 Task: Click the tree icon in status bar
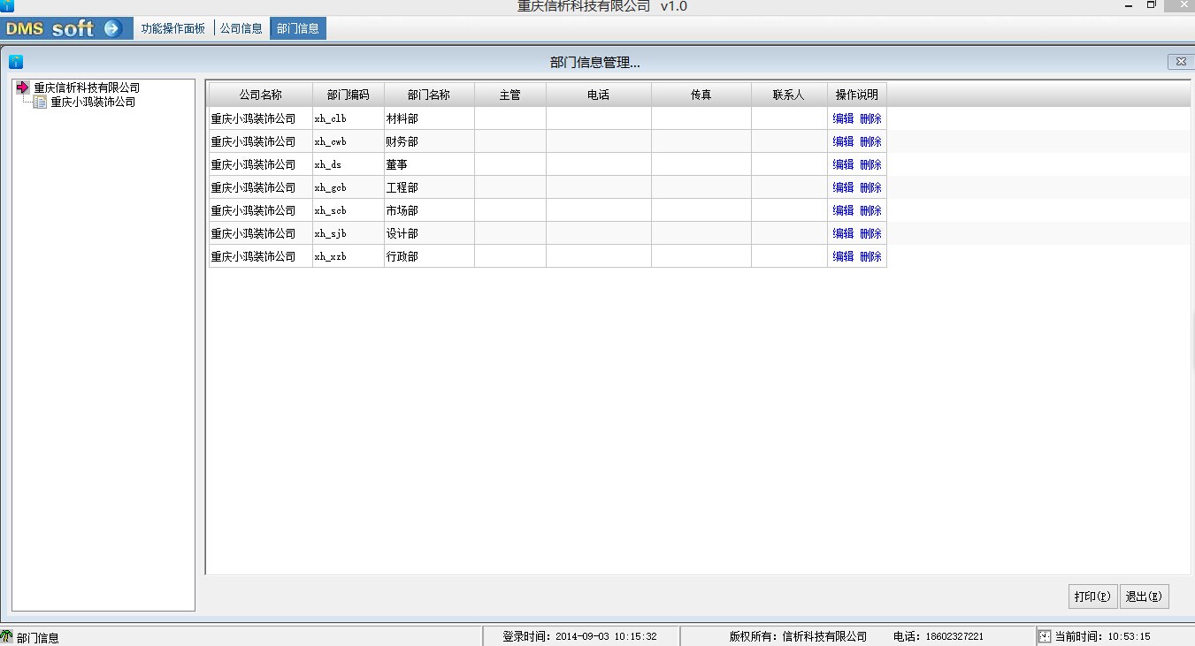pyautogui.click(x=7, y=636)
